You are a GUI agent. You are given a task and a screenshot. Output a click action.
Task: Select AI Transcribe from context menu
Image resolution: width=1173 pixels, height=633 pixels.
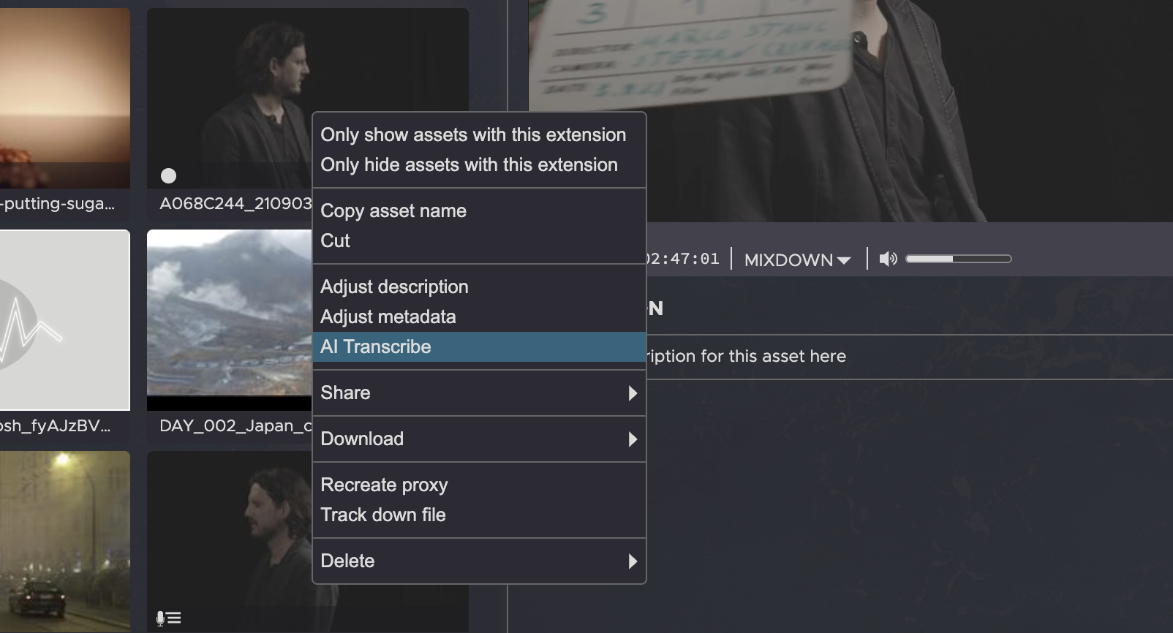[x=376, y=346]
